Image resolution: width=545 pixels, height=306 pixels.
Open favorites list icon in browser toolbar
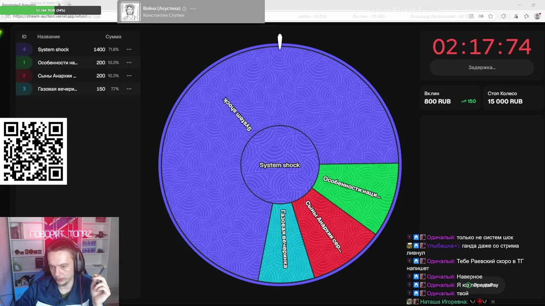(527, 16)
